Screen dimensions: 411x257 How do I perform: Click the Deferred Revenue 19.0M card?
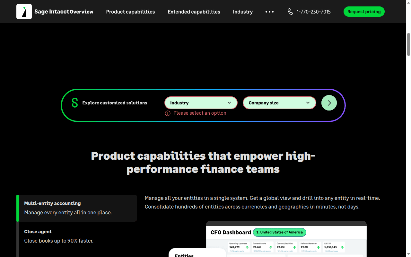tap(310, 248)
